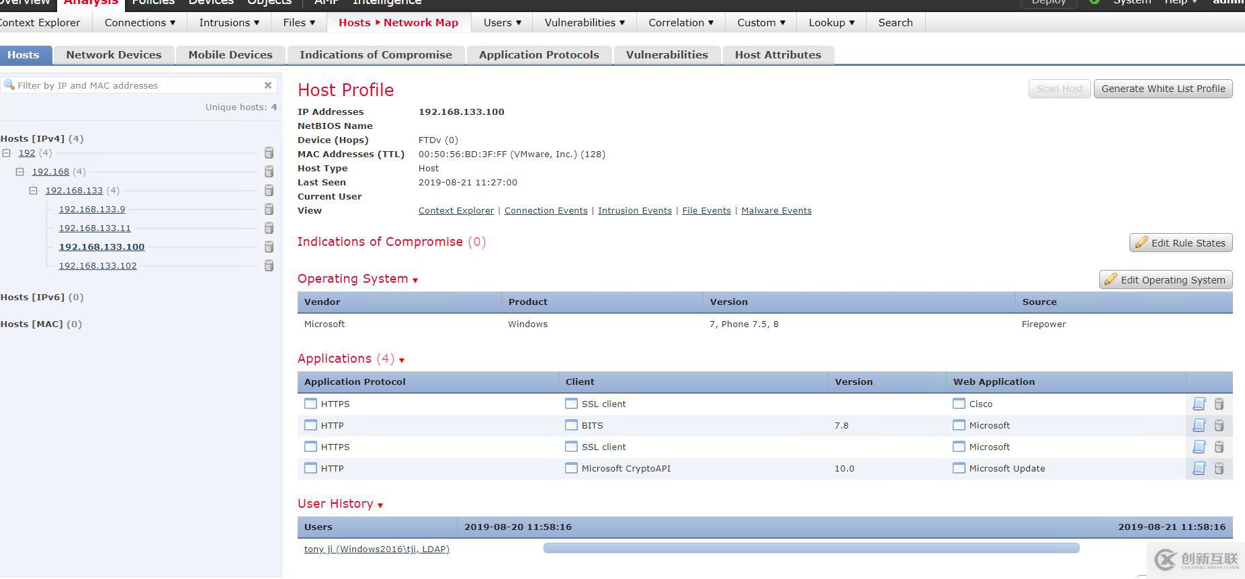The image size is (1245, 579).
Task: Collapse the 192.168.133 tree node
Action: pyautogui.click(x=34, y=191)
